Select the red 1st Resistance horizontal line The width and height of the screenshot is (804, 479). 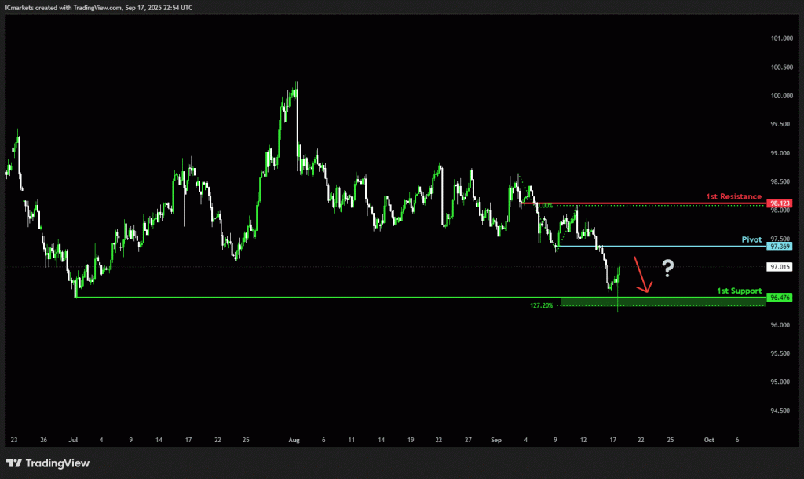pyautogui.click(x=643, y=203)
